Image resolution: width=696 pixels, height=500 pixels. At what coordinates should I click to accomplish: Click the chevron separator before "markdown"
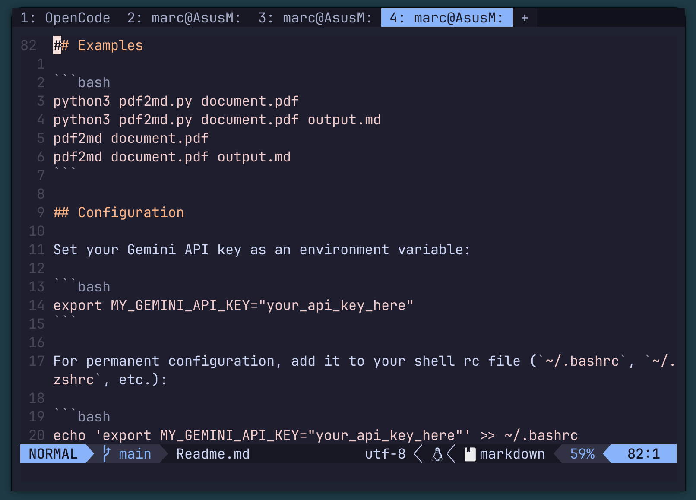point(452,454)
